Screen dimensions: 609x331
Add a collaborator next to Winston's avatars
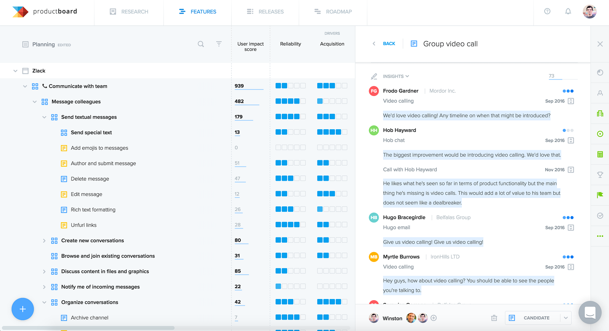click(x=434, y=318)
